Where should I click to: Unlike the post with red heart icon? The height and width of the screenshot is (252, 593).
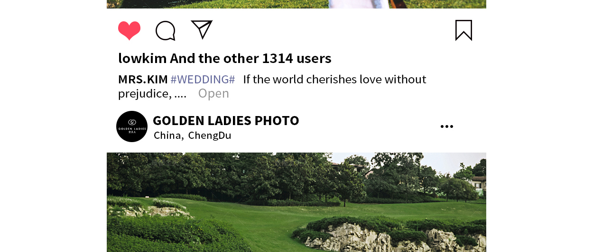click(x=129, y=31)
